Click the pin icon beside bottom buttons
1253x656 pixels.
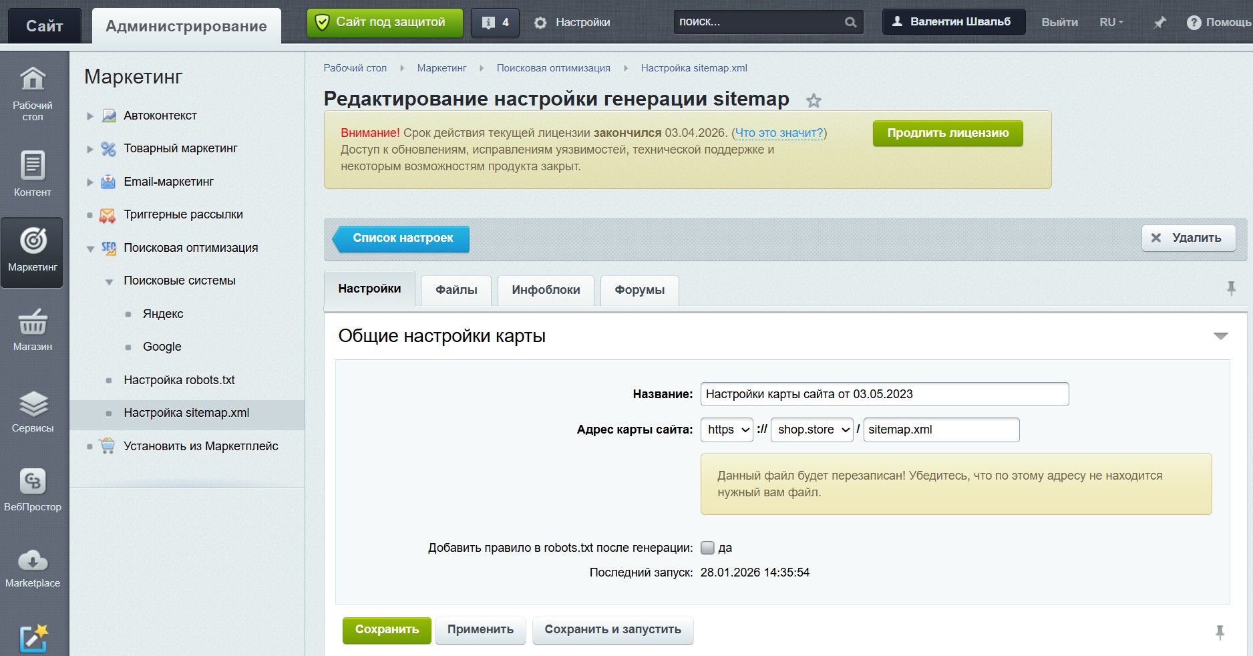point(1220,632)
